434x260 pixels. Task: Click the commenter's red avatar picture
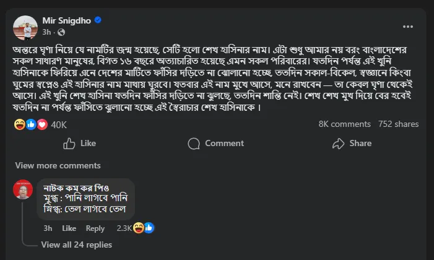pos(23,189)
